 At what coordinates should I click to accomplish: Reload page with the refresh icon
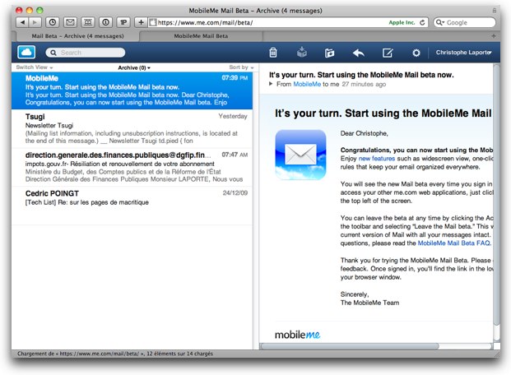pos(422,22)
